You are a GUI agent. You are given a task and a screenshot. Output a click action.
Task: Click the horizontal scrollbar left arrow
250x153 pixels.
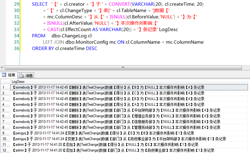tap(2, 68)
